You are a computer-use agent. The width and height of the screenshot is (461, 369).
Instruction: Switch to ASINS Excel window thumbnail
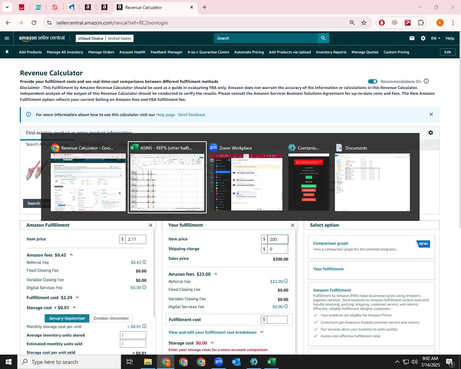pyautogui.click(x=167, y=177)
